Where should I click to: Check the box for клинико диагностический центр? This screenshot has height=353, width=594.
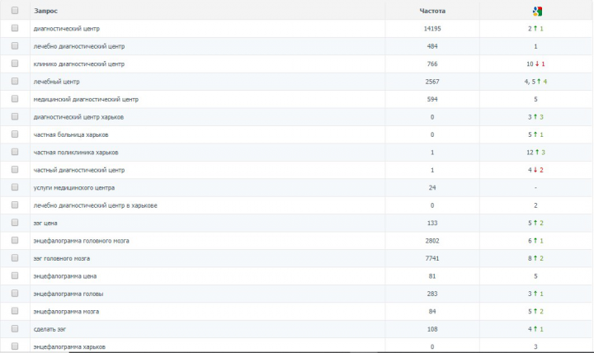[15, 64]
